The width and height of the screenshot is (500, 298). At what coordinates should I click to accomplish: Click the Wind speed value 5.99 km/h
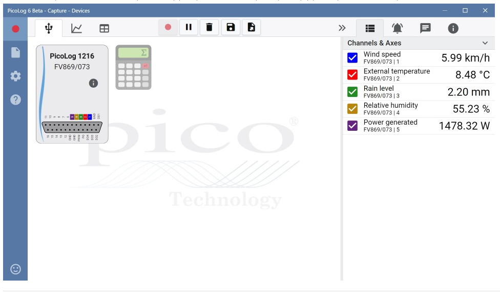[465, 58]
